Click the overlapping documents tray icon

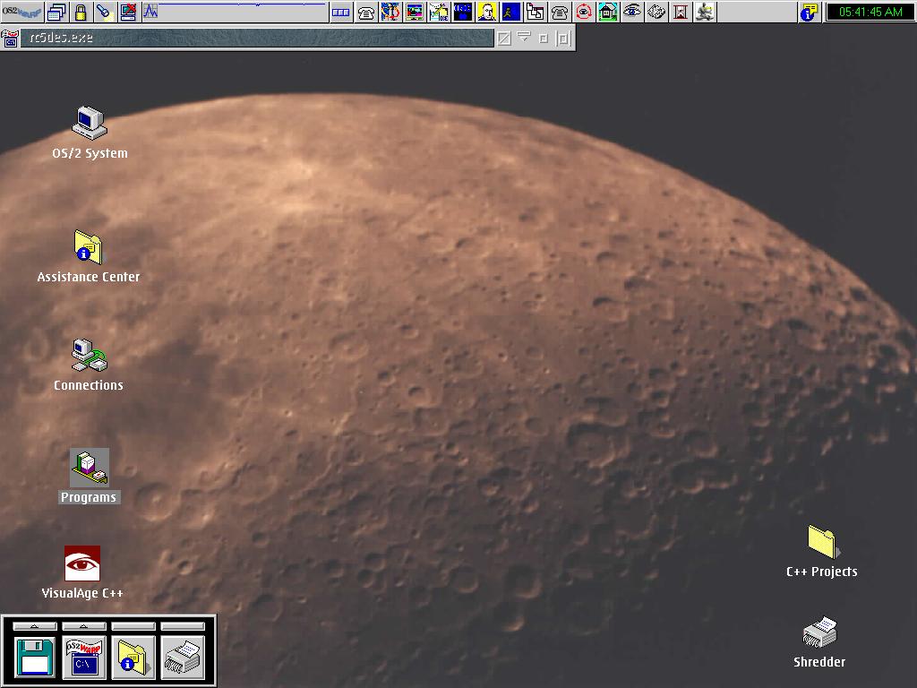(x=536, y=12)
